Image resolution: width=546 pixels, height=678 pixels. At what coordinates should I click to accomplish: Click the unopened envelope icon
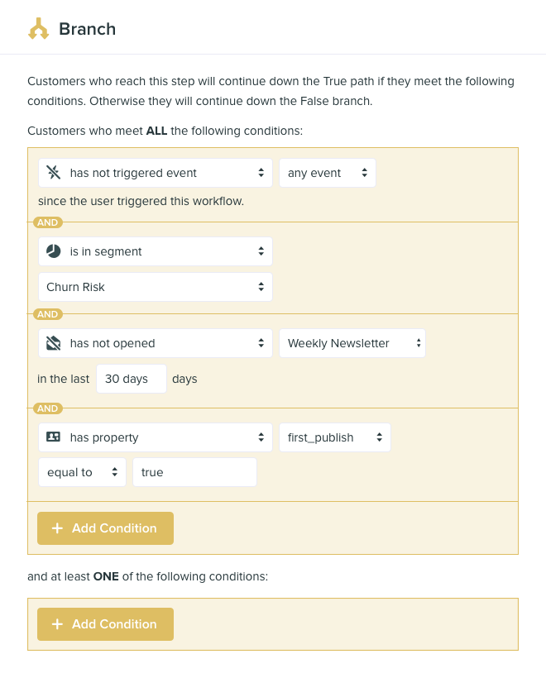pyautogui.click(x=54, y=343)
